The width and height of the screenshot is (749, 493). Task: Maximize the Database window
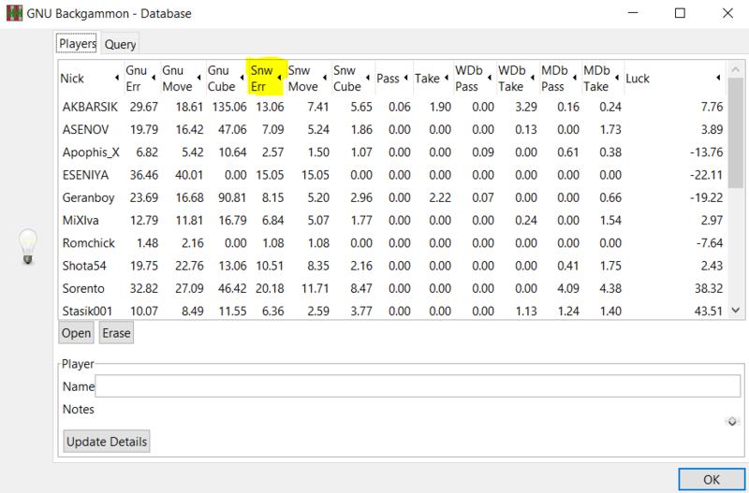coord(681,13)
